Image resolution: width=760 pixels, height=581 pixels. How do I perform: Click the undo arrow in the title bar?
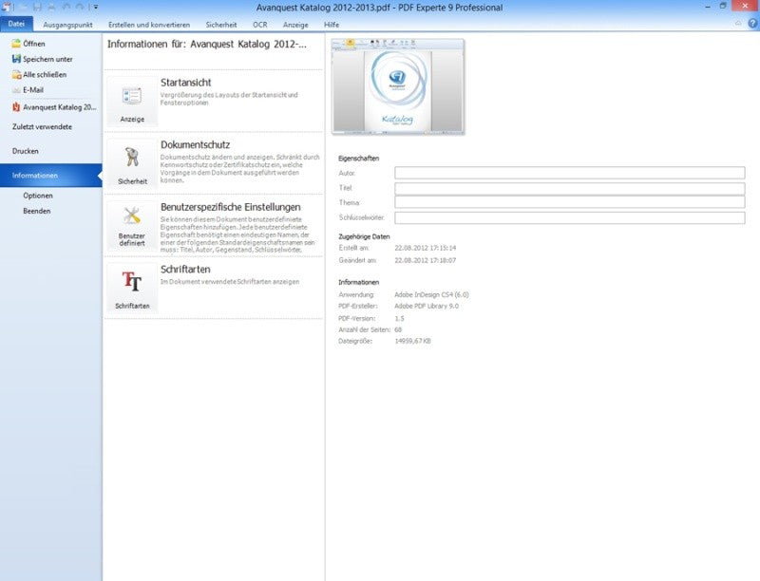tap(66, 7)
